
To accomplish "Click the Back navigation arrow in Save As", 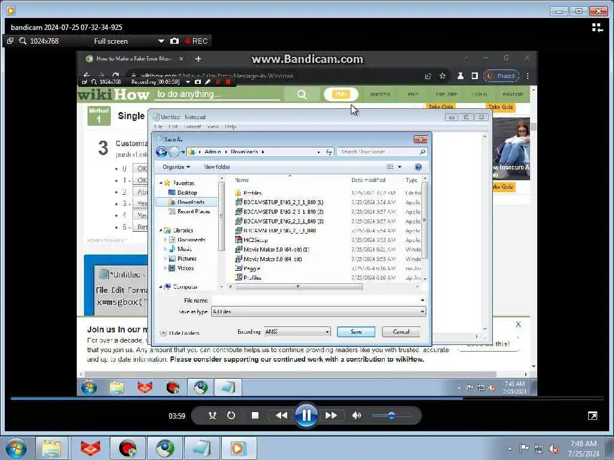I will coord(161,152).
